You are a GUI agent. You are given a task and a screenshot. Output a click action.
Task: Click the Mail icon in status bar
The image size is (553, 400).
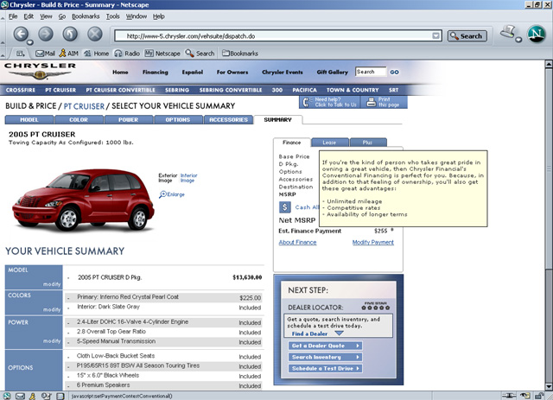(x=20, y=397)
